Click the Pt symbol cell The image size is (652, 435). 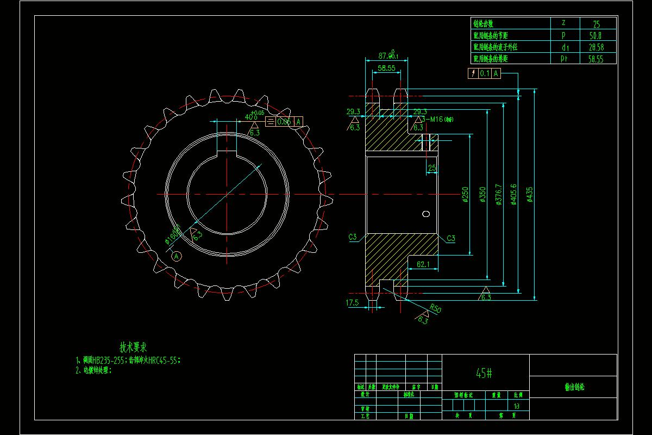(x=565, y=59)
